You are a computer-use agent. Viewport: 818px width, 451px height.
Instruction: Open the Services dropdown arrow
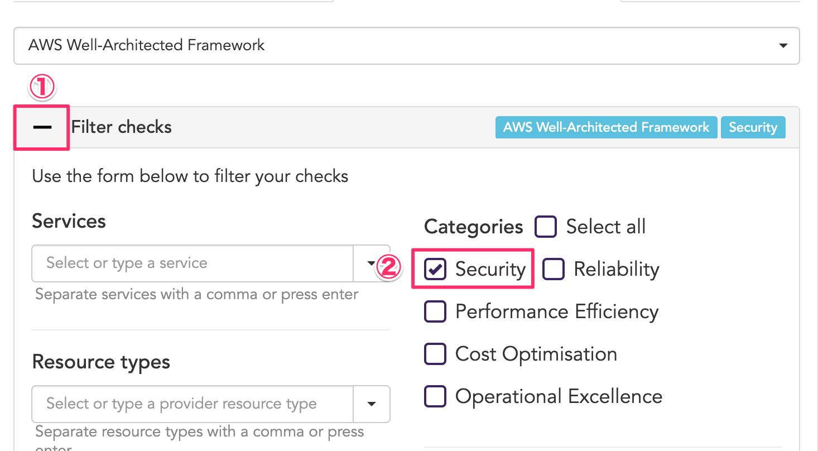372,263
